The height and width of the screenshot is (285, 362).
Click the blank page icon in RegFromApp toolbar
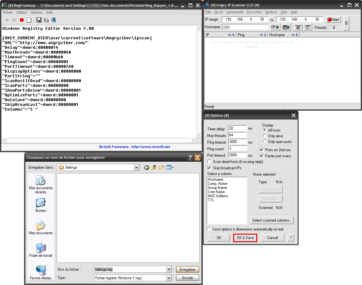pyautogui.click(x=29, y=20)
